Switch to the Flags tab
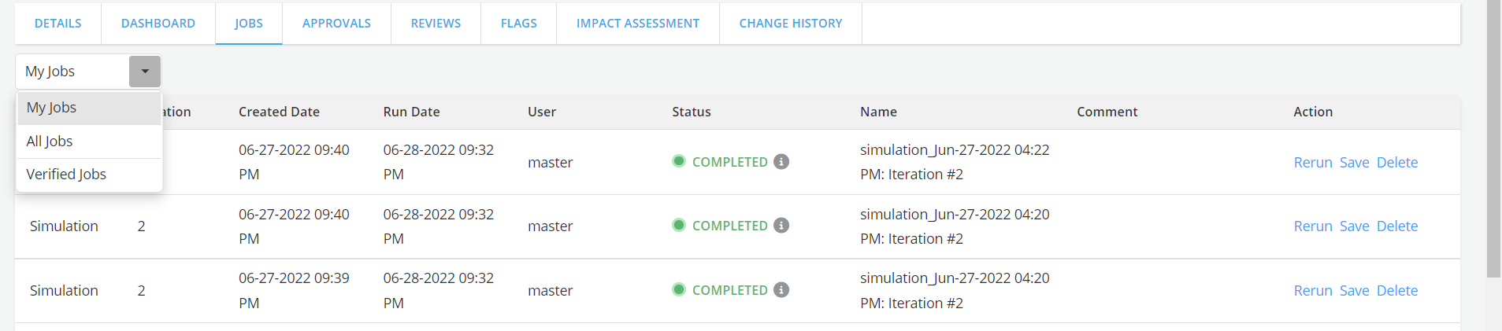Image resolution: width=1502 pixels, height=331 pixels. pos(518,24)
